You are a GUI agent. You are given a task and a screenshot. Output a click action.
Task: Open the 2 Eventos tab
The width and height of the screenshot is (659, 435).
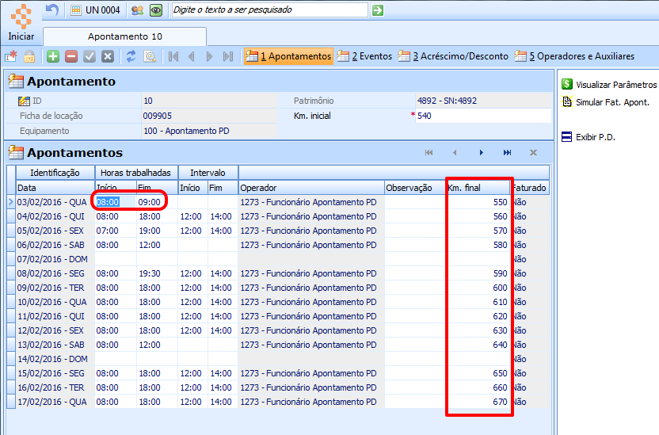(365, 56)
